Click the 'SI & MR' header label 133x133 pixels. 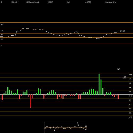point(14,2)
